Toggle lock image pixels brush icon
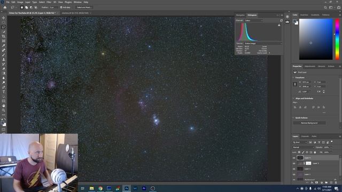 (x=303, y=152)
